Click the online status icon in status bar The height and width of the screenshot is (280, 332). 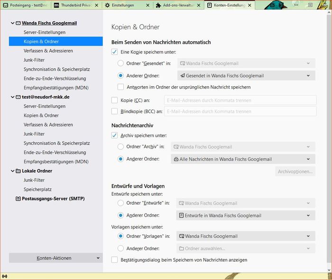(5, 276)
